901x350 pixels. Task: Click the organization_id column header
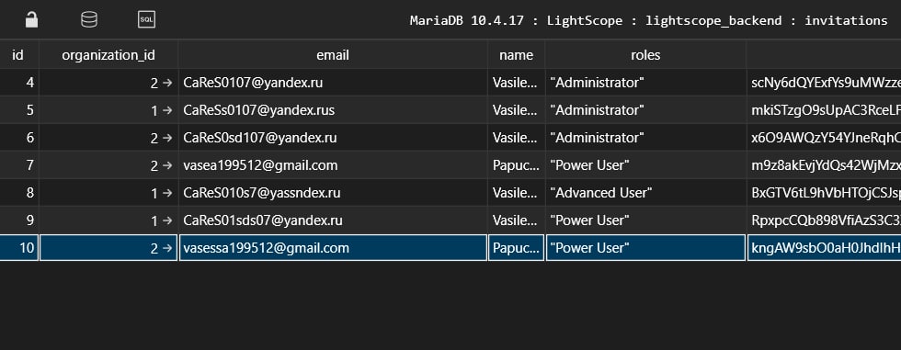[x=108, y=55]
